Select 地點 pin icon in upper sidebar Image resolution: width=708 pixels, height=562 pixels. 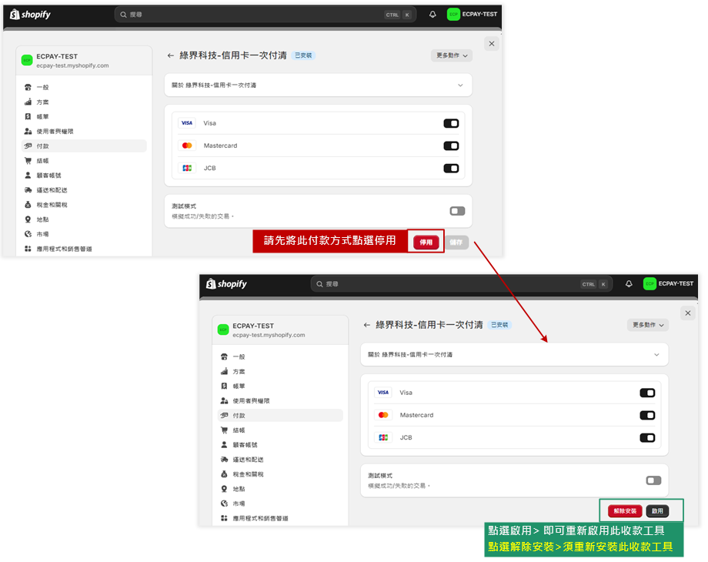pos(28,219)
